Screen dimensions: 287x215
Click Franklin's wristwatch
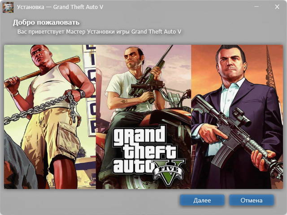click(82, 93)
